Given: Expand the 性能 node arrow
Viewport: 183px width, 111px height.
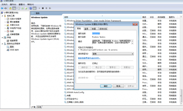Looking at the screenshot, I should (x=5, y=31).
